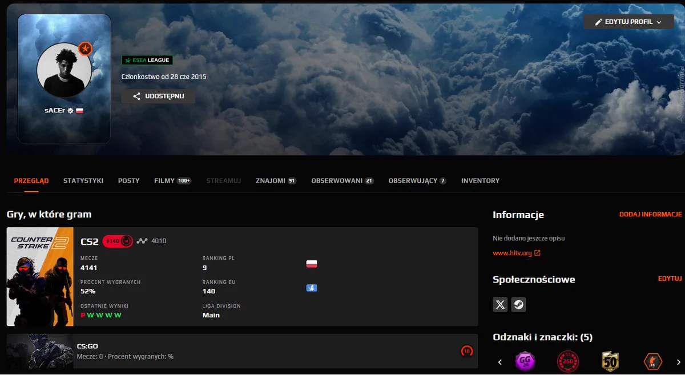Open the www.hltv.org link
Screen dimensions: 685x375
point(513,253)
